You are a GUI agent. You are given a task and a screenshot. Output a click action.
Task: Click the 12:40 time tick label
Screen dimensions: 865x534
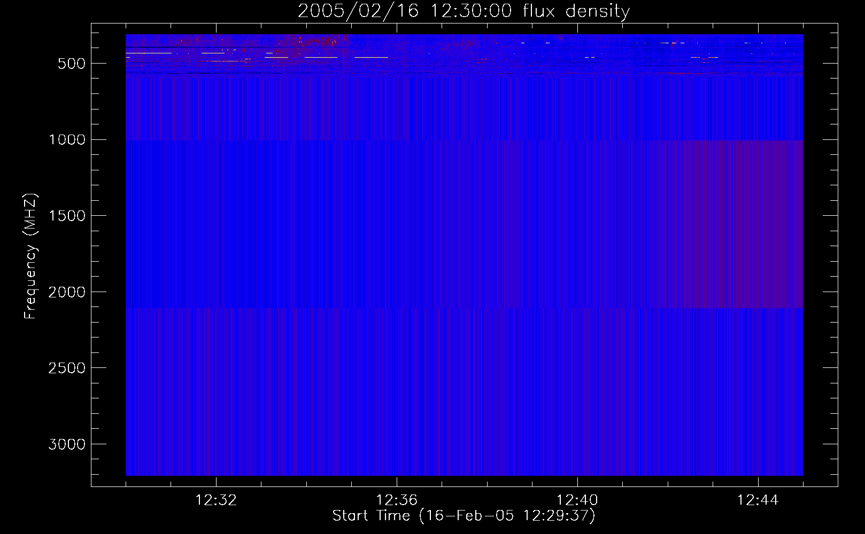577,500
